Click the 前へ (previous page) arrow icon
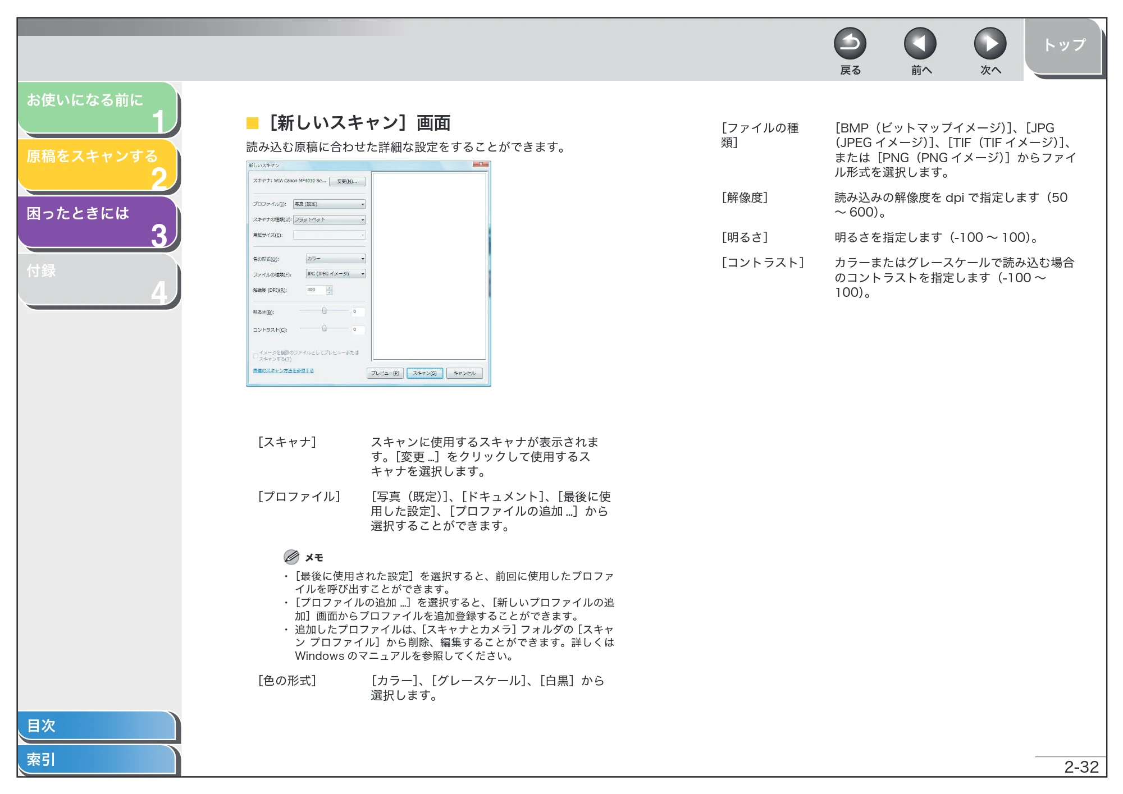1123x794 pixels. (x=920, y=44)
